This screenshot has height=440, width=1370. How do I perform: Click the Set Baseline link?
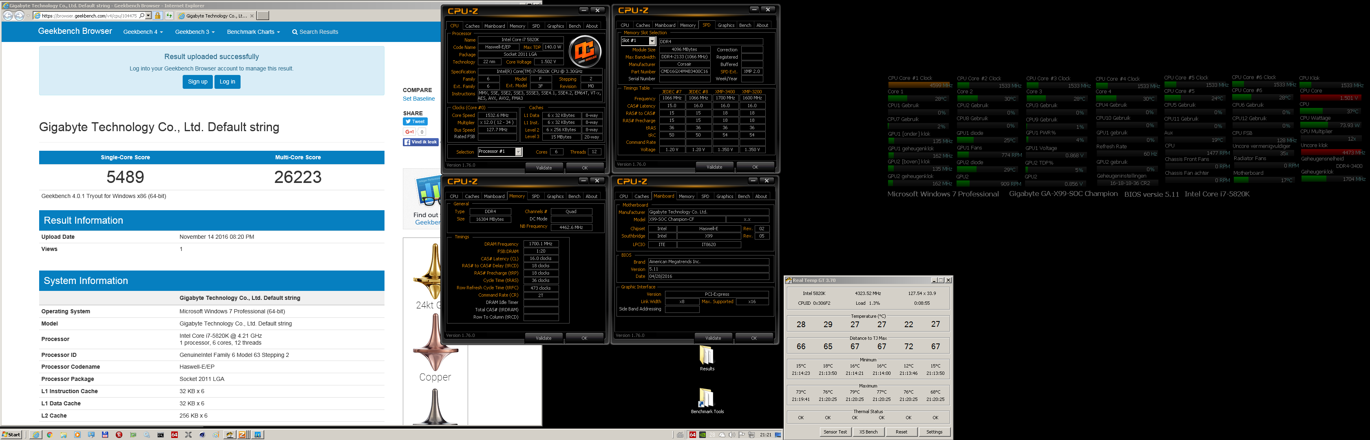(x=419, y=99)
